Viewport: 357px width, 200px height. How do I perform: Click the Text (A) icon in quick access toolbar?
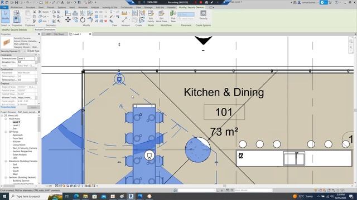[x=62, y=2]
